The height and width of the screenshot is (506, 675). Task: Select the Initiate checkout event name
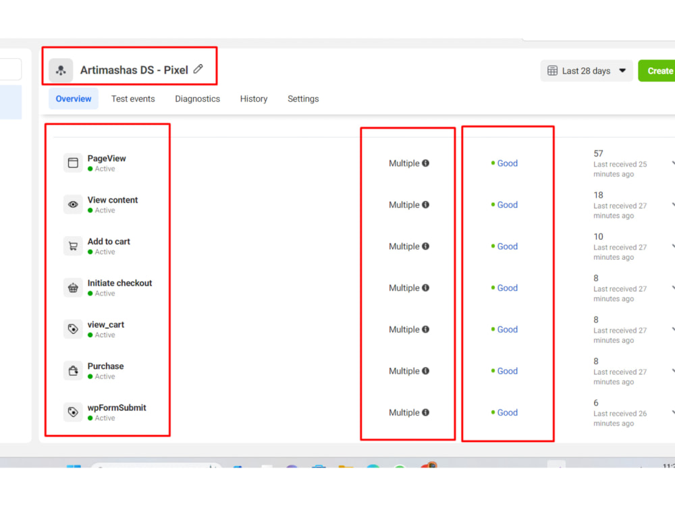coord(119,283)
